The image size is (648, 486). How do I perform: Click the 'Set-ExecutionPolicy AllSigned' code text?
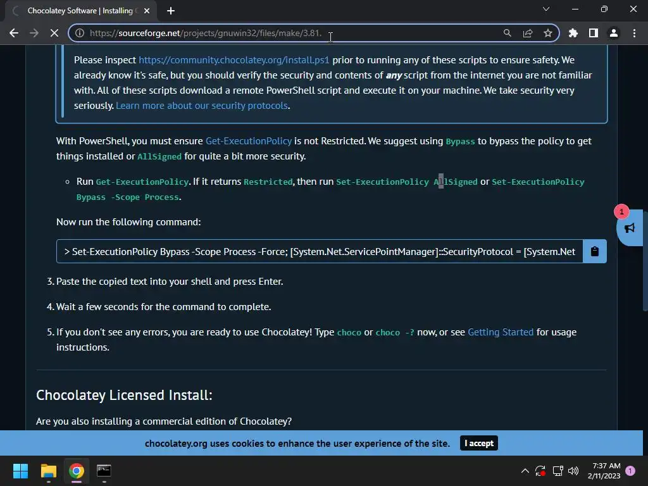pyautogui.click(x=407, y=182)
